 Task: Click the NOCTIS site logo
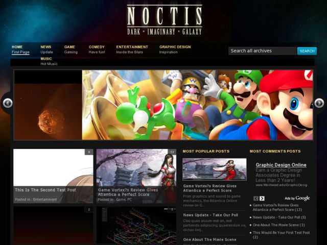[165, 20]
